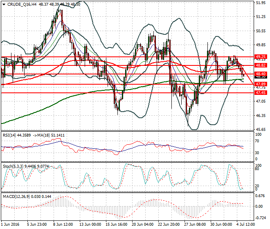Select the 49.25 red price level tag
270x229 pixels.
click(261, 56)
